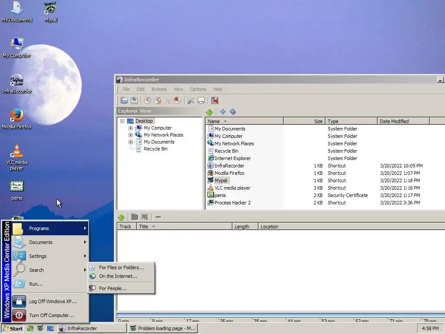Open the Help menu in InfraRecorder
Viewport: 445px width, 334px height.
[218, 89]
